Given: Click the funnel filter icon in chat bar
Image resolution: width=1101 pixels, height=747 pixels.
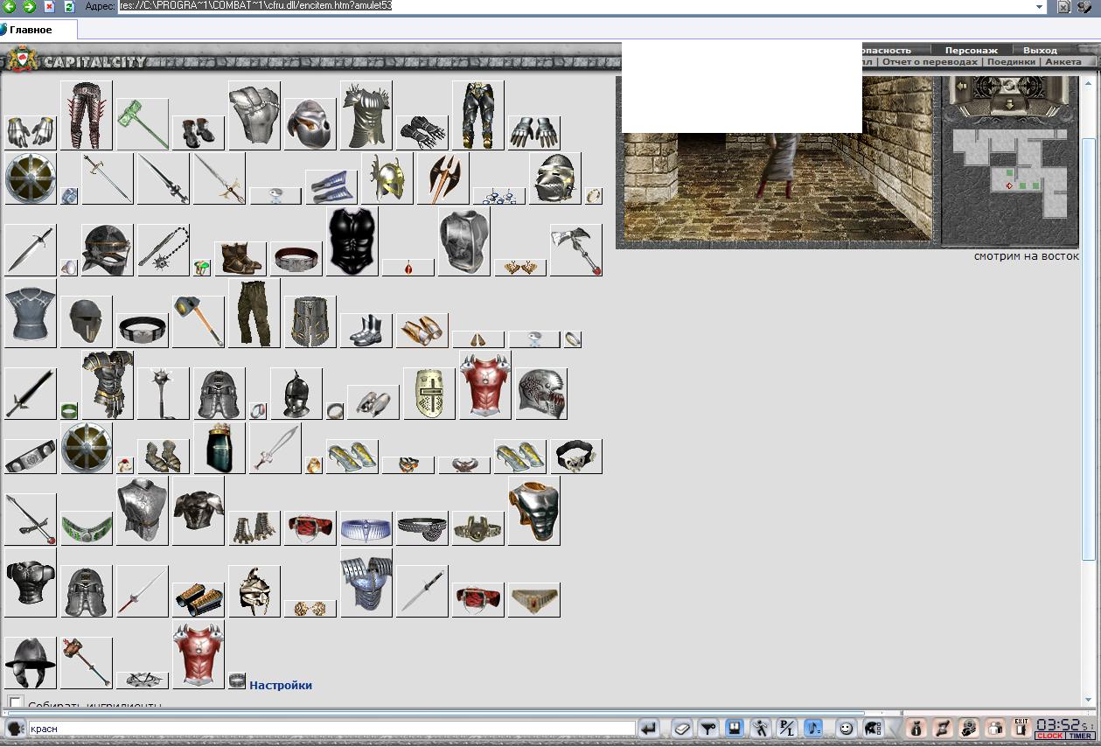Looking at the screenshot, I should 709,728.
